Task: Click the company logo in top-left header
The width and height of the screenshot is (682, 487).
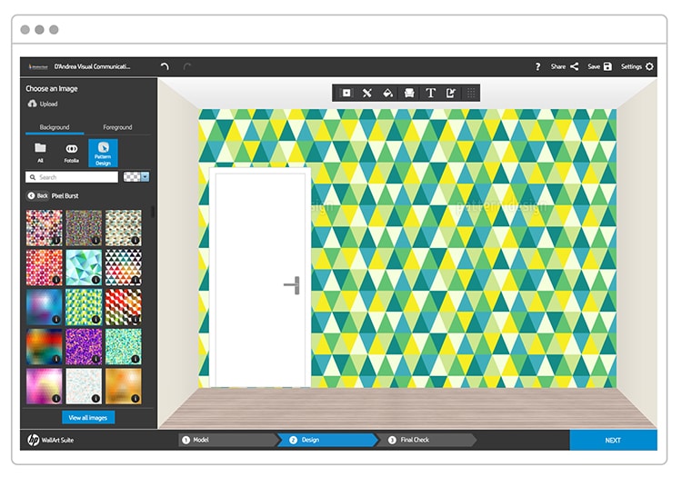Action: [38, 66]
